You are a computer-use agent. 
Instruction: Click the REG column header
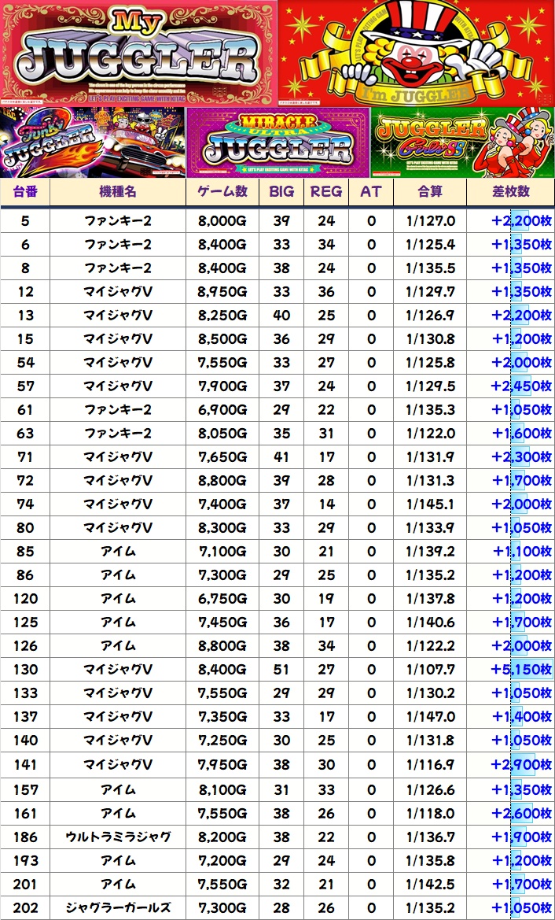[x=326, y=192]
